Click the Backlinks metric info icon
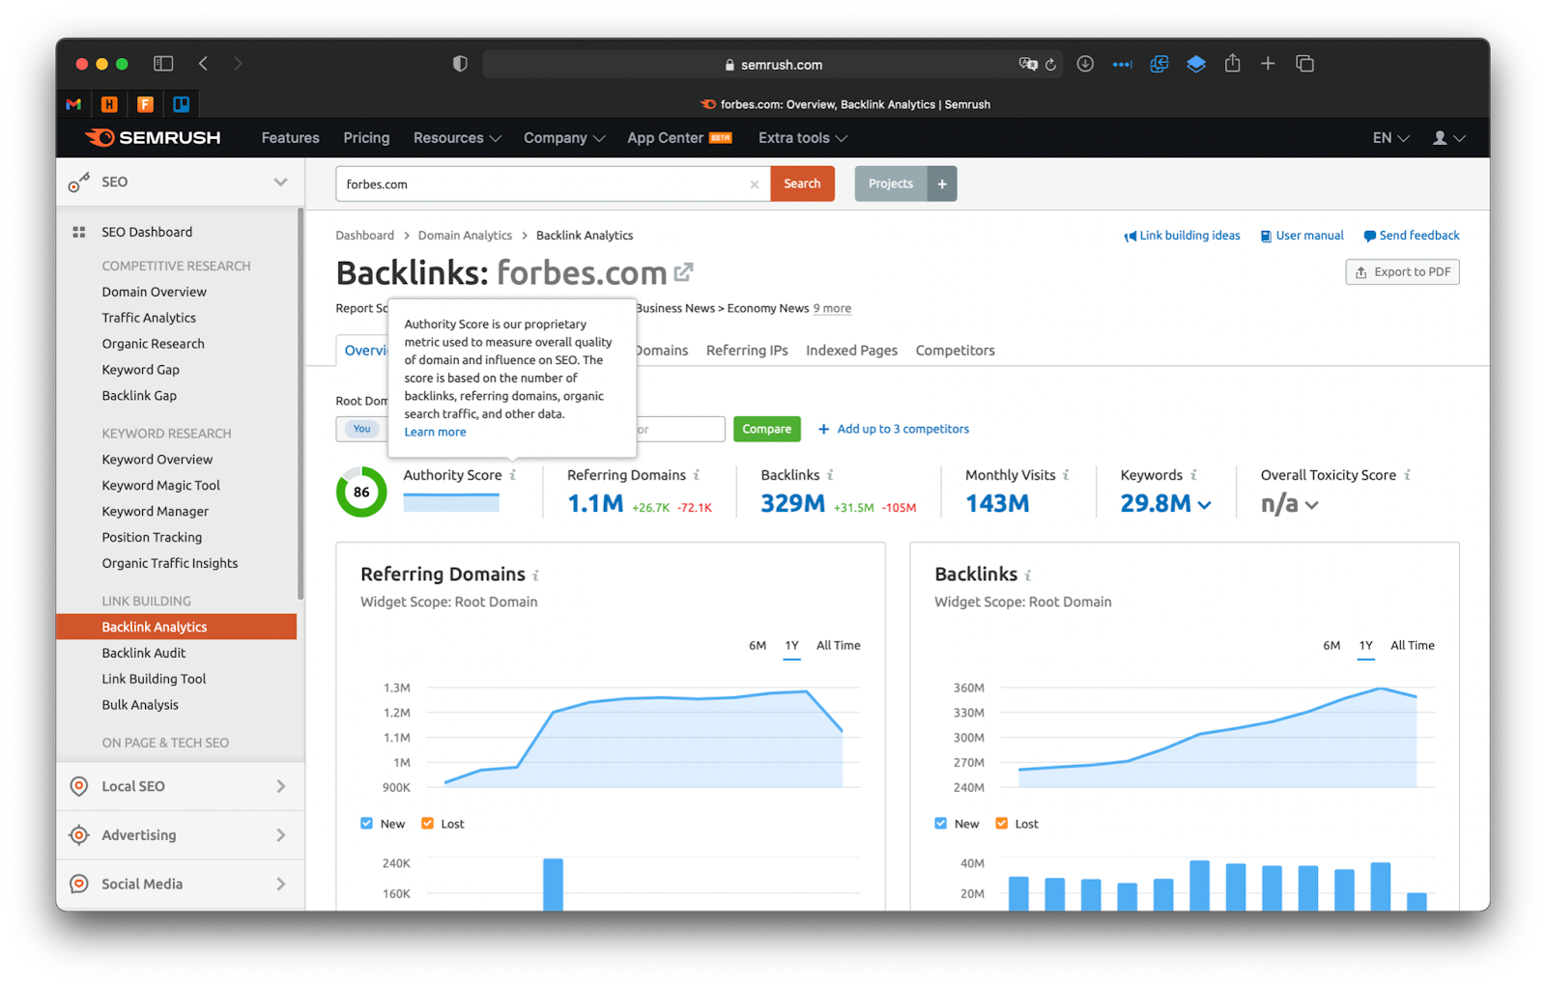 point(830,475)
